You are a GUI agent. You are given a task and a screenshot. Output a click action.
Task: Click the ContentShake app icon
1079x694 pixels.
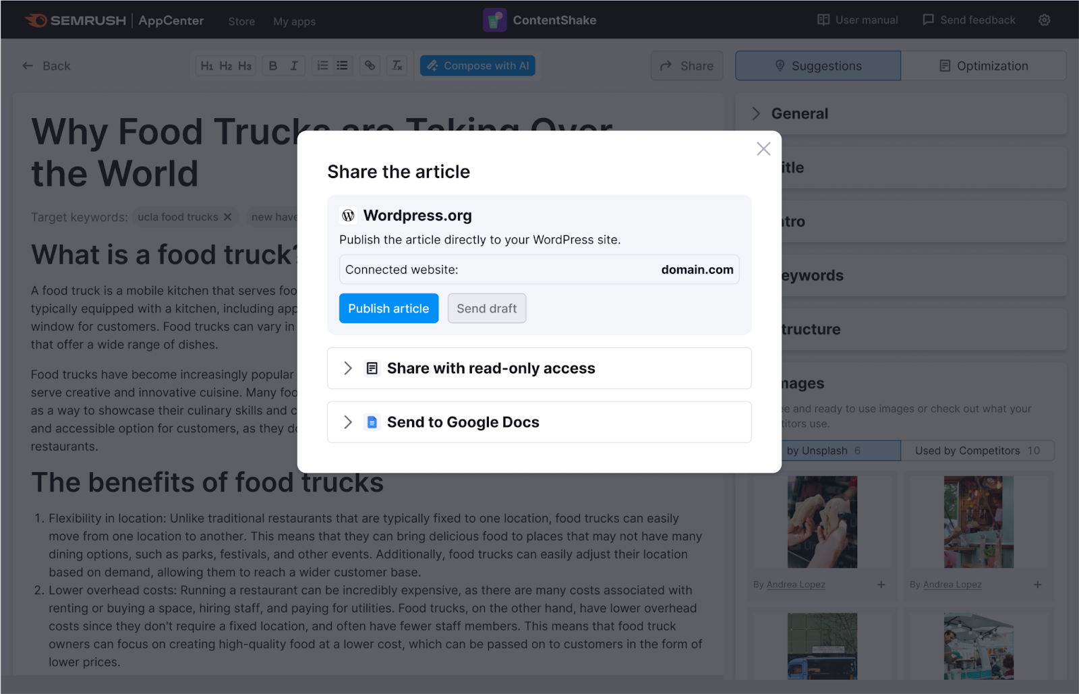point(494,20)
